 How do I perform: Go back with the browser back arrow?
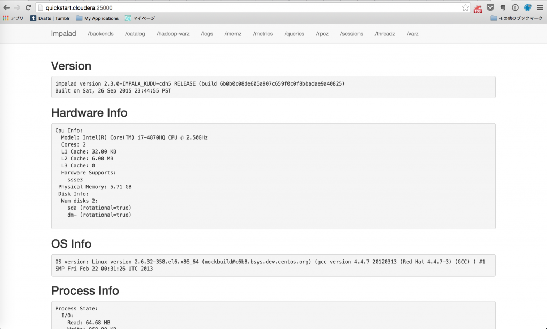pos(6,7)
